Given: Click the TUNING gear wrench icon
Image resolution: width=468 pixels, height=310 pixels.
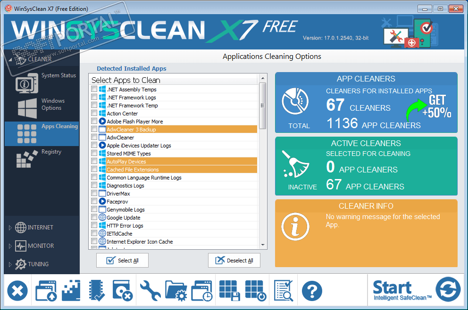Looking at the screenshot, I should (21, 264).
